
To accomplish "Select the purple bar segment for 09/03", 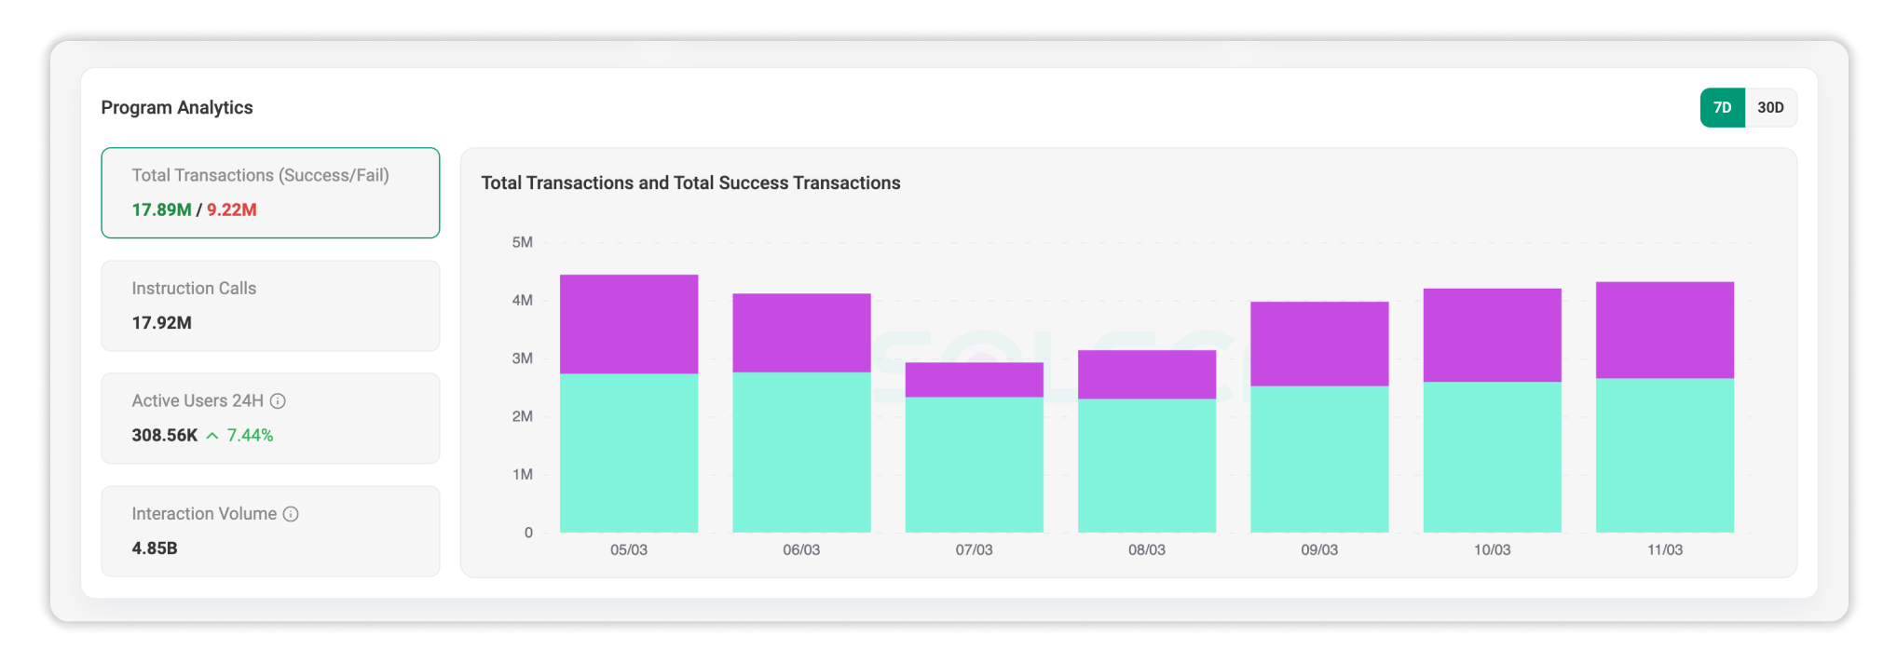I will [1319, 344].
